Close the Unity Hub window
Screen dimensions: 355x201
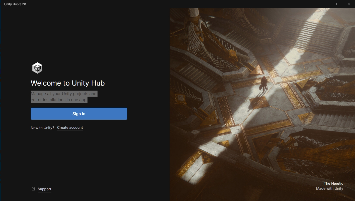349,4
